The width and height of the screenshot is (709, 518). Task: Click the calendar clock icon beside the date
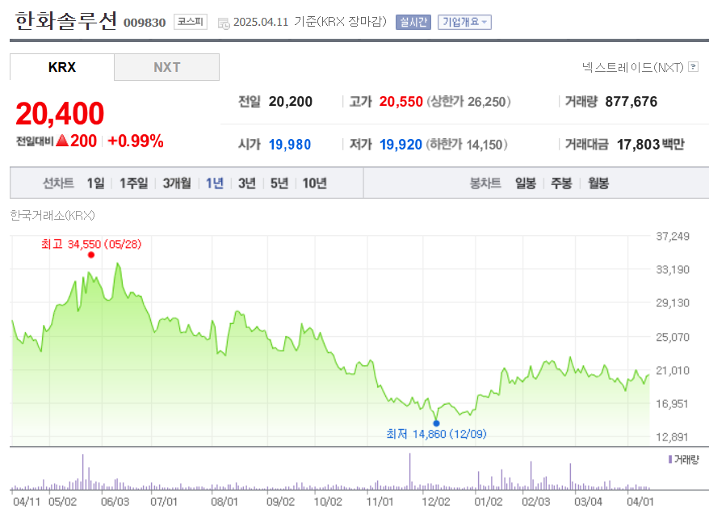click(x=224, y=23)
